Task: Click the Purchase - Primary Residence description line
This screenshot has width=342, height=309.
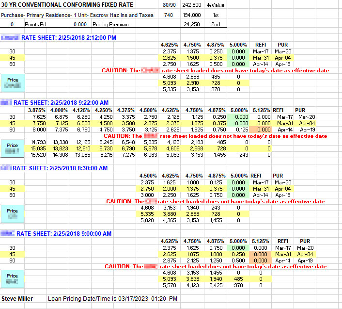Action: [78, 15]
